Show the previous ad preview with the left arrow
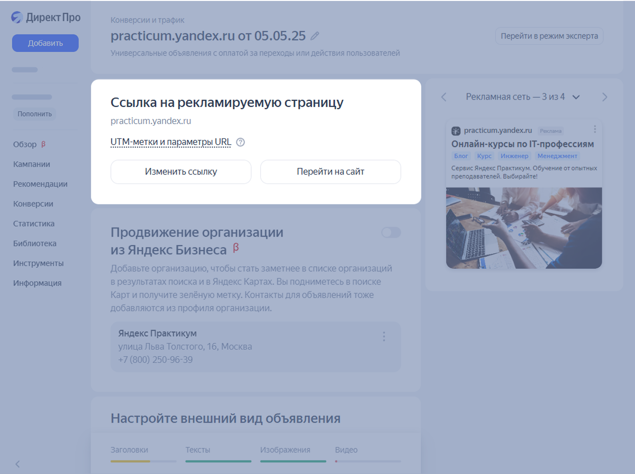635x474 pixels. pos(444,97)
